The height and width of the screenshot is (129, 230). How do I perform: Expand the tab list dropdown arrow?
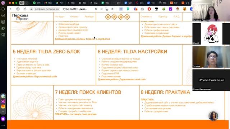pos(27,3)
